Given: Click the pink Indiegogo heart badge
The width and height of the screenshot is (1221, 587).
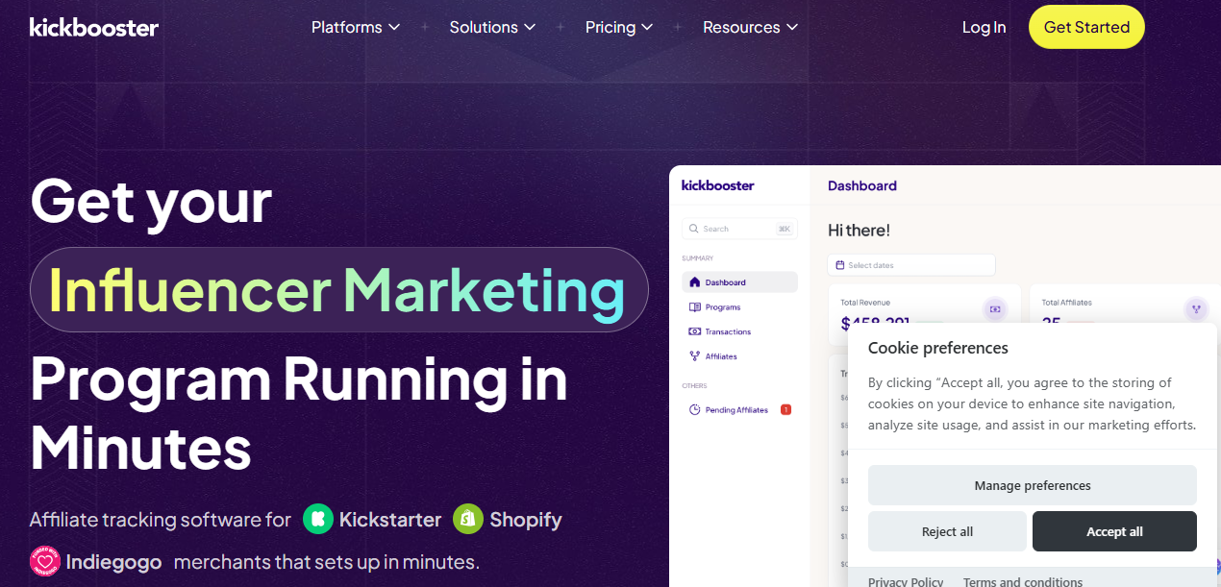Looking at the screenshot, I should click(45, 561).
